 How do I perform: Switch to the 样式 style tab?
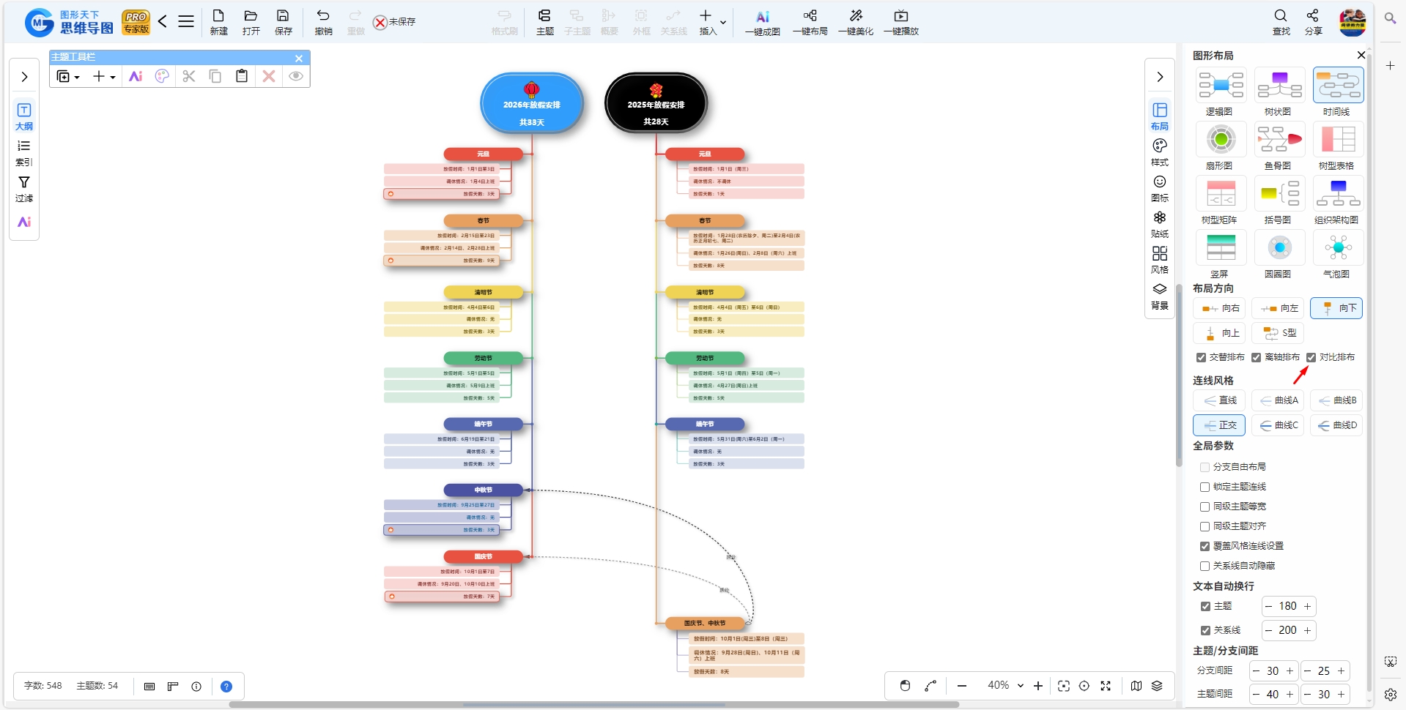click(1160, 152)
